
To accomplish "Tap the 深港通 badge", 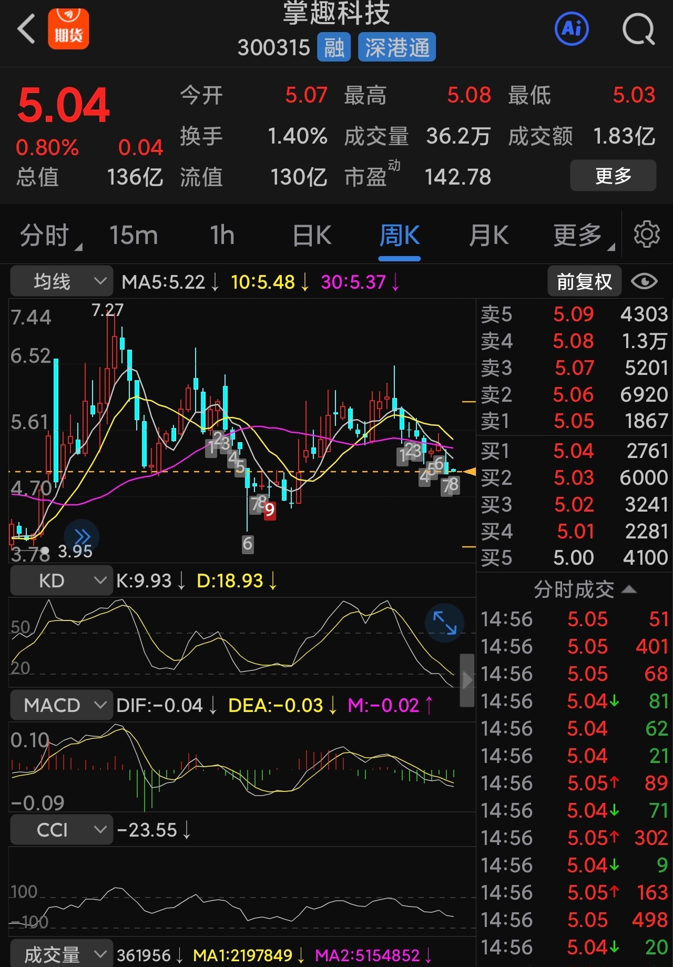I will (397, 48).
